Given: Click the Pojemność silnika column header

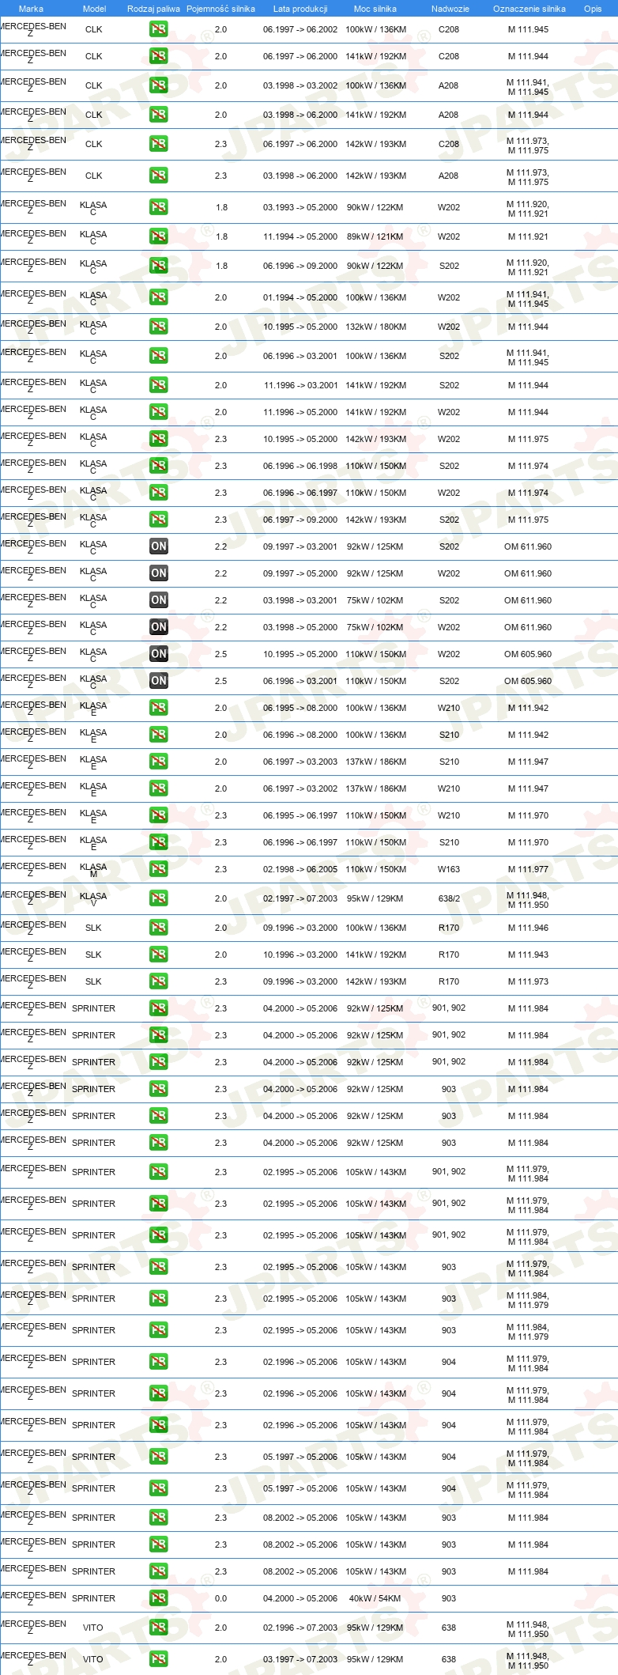Looking at the screenshot, I should pyautogui.click(x=220, y=9).
